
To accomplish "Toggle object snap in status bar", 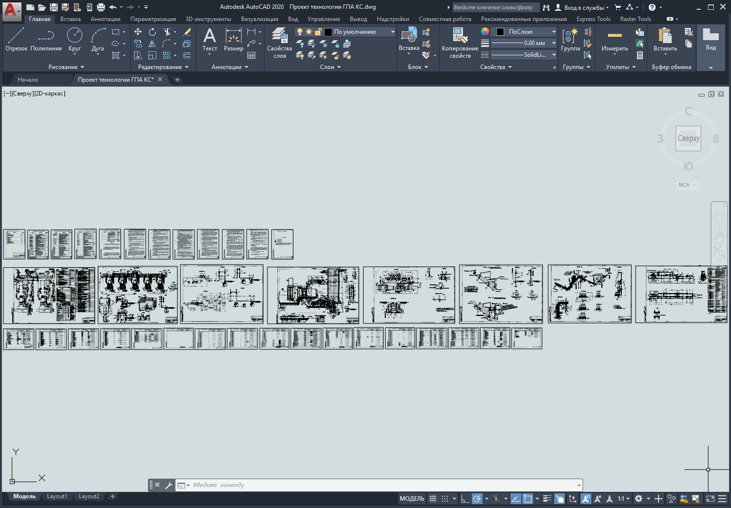I will coord(528,499).
